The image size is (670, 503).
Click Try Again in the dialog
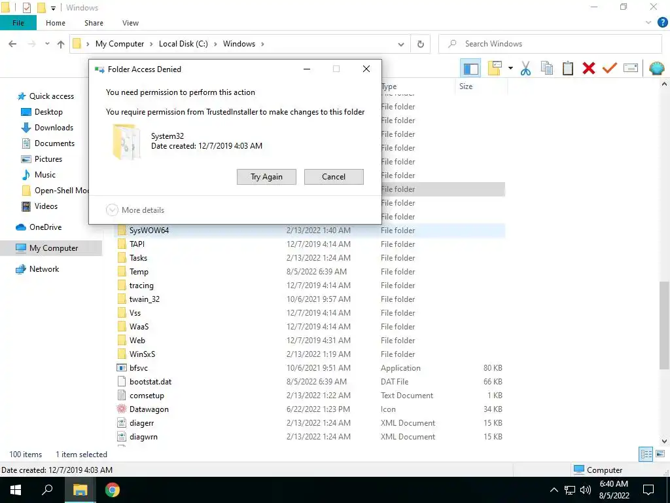[266, 177]
